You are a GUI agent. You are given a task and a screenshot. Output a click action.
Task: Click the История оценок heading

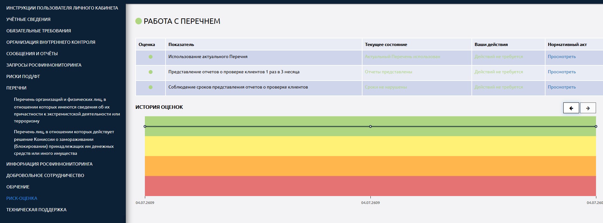159,107
